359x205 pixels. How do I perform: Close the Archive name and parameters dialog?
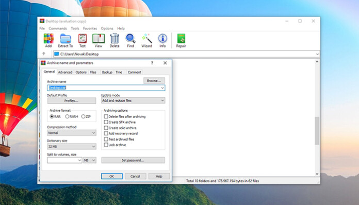click(x=165, y=63)
